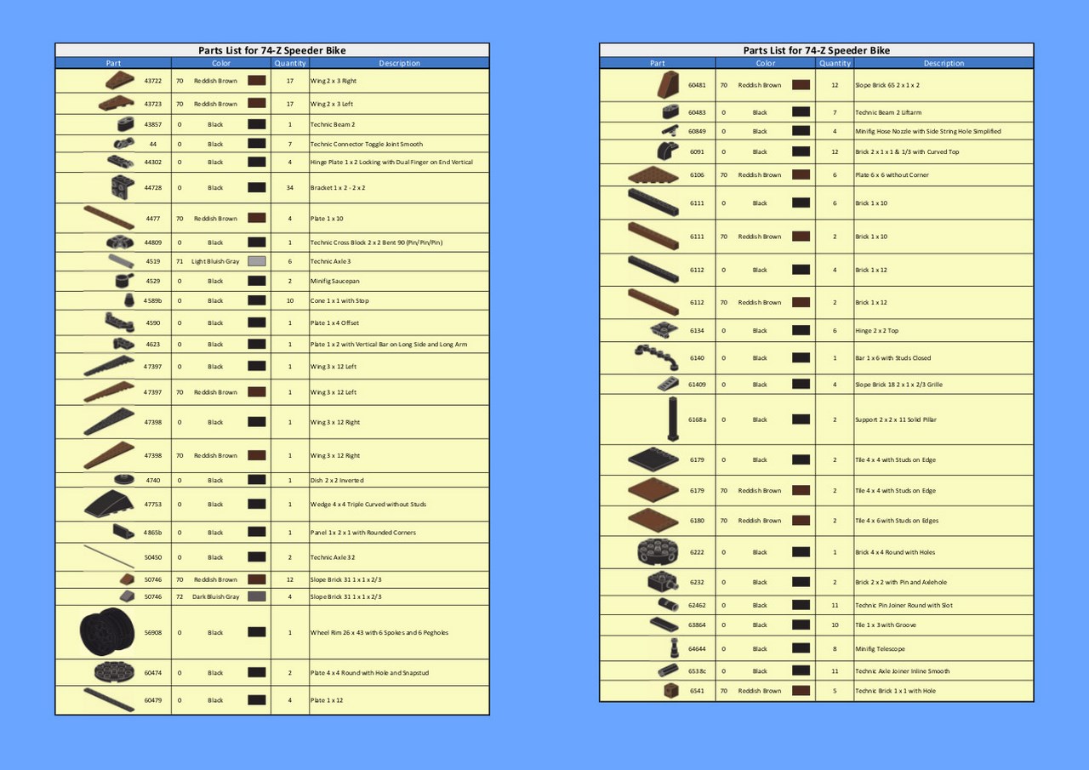The height and width of the screenshot is (770, 1089).
Task: Click the Reddish Brown swatch for part 6541
Action: [801, 690]
